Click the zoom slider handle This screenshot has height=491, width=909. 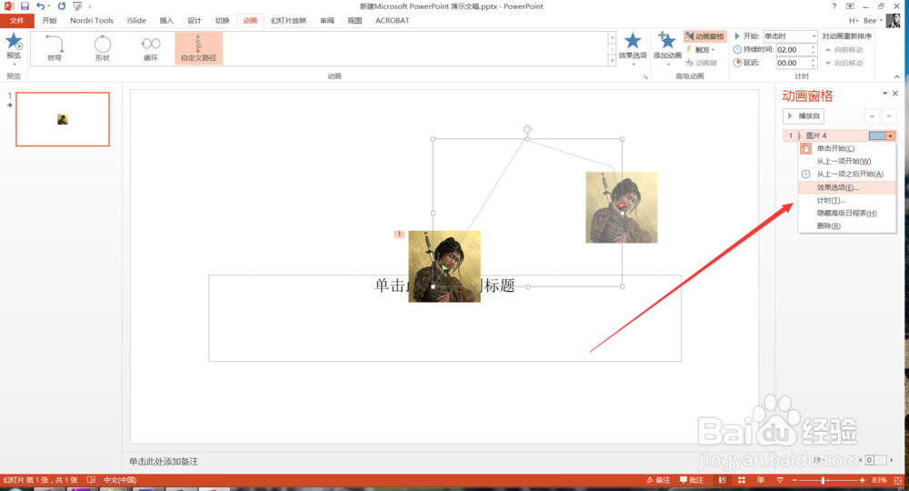pos(824,480)
